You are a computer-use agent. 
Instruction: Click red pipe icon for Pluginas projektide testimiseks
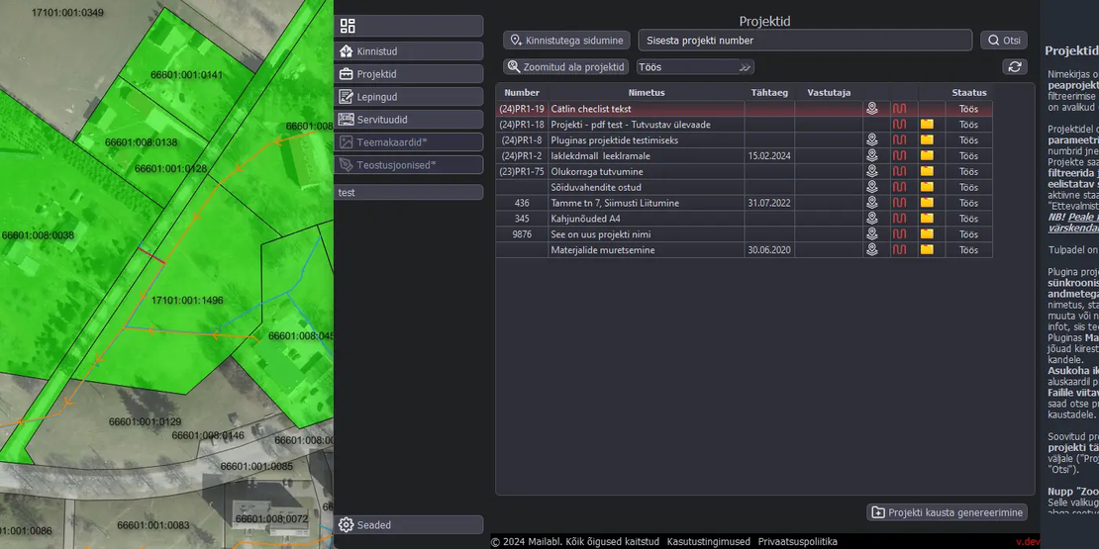tap(899, 140)
